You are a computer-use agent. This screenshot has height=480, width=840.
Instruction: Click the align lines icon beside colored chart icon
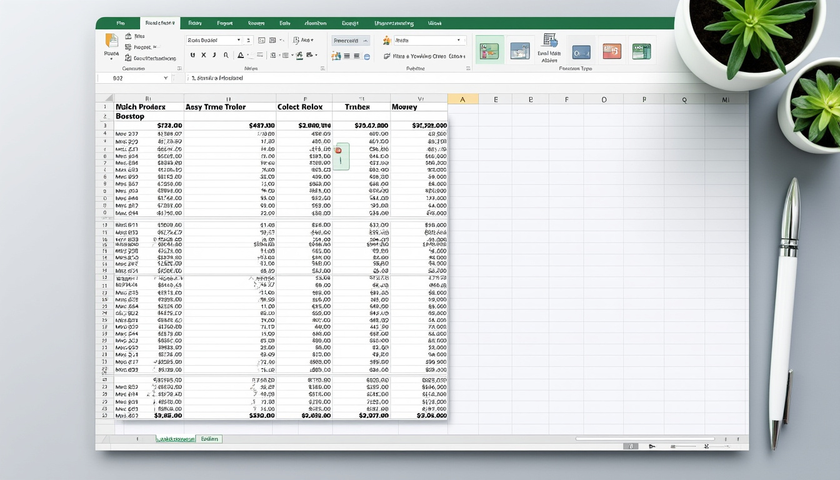(347, 56)
